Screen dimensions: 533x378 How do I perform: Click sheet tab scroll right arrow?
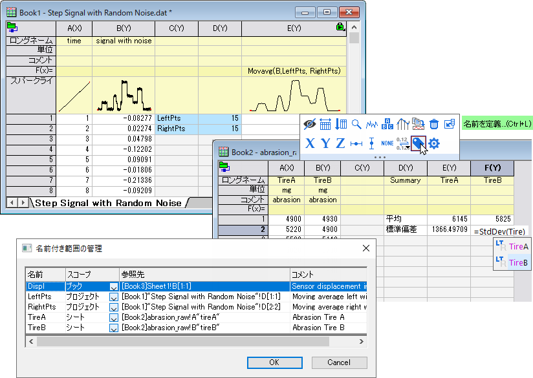23,203
